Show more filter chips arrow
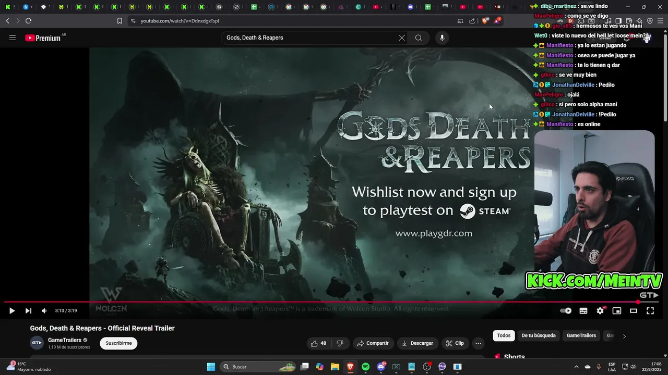The height and width of the screenshot is (375, 668). point(624,336)
